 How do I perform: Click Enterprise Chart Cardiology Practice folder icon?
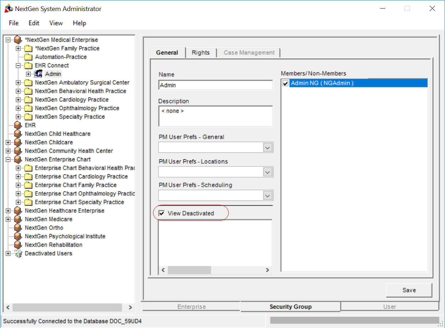pos(28,176)
